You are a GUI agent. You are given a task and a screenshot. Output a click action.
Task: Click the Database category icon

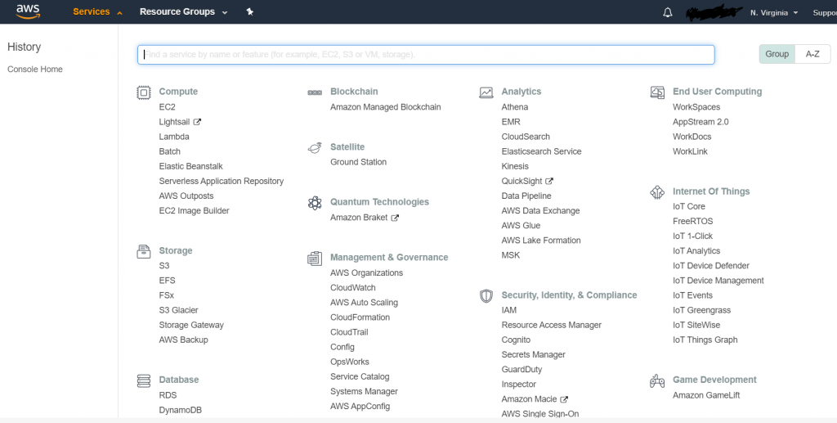[x=144, y=380]
